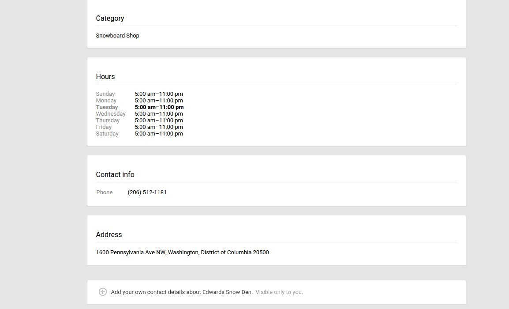This screenshot has width=509, height=309.
Task: Click the Category section heading
Action: pos(110,18)
